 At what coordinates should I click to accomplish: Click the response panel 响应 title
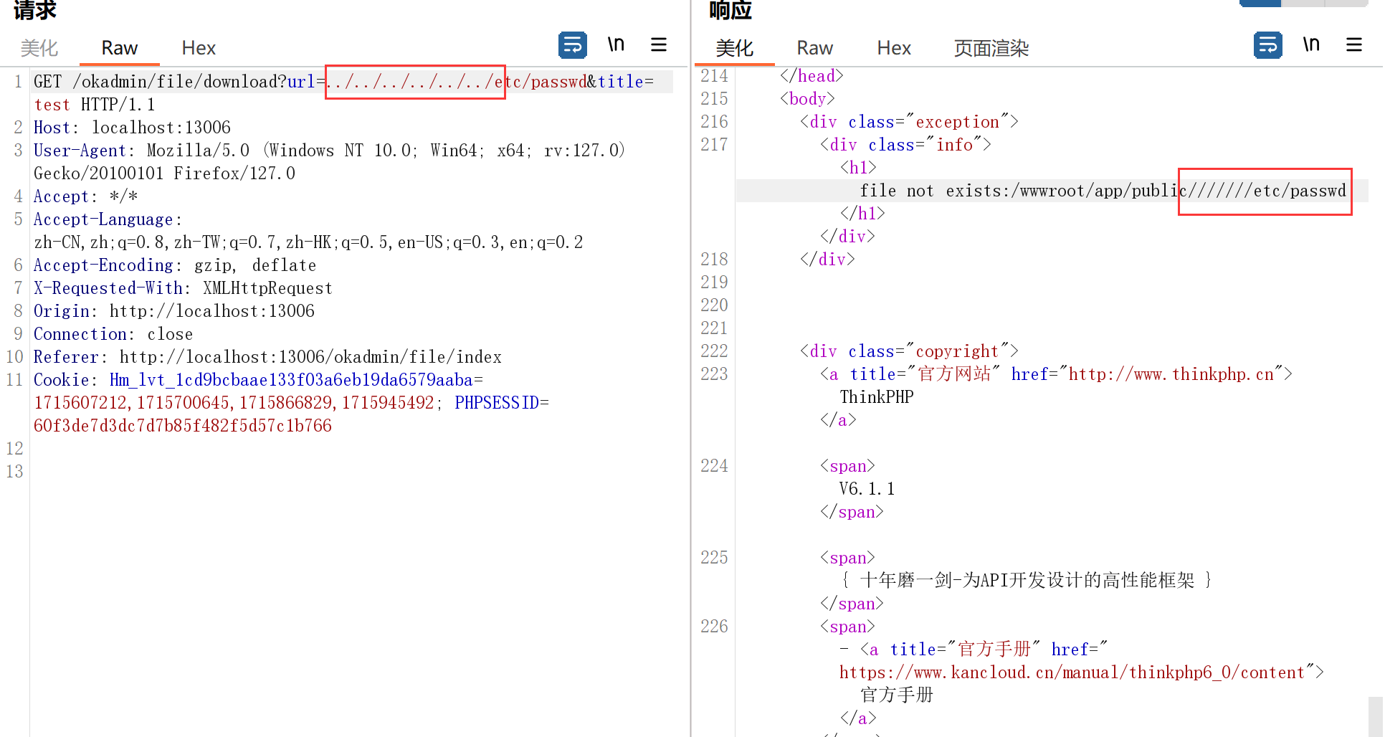coord(730,9)
